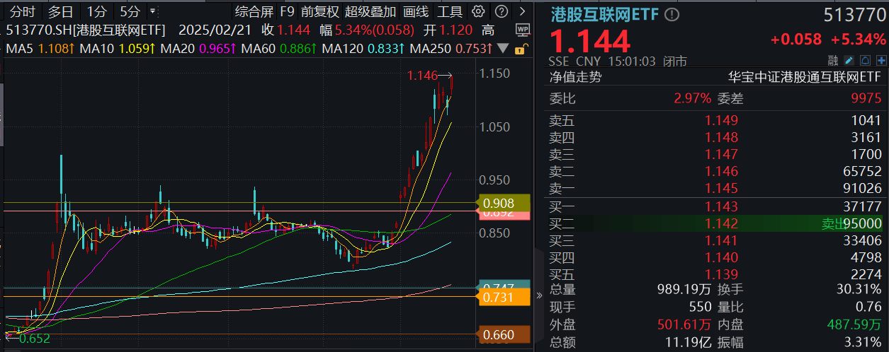This screenshot has height=352, width=889.
Task: Set a price alert with bell icon
Action: (864, 61)
